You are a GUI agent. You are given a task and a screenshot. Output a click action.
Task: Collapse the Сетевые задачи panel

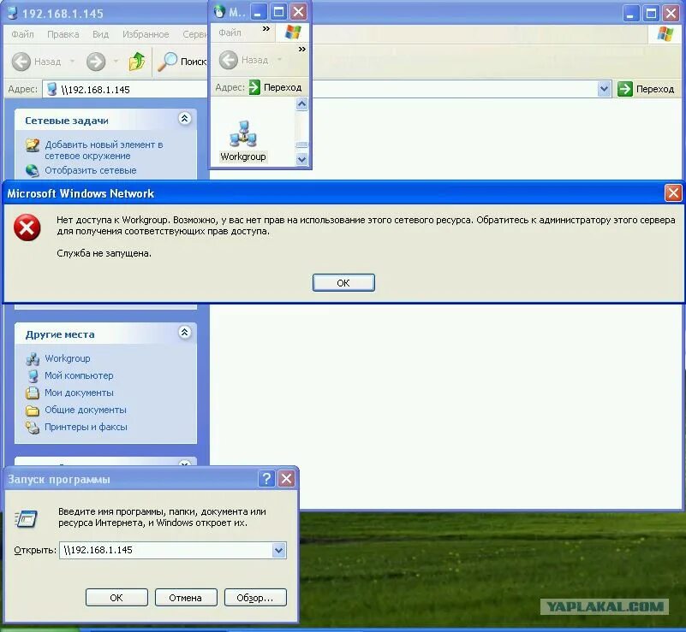click(x=185, y=118)
